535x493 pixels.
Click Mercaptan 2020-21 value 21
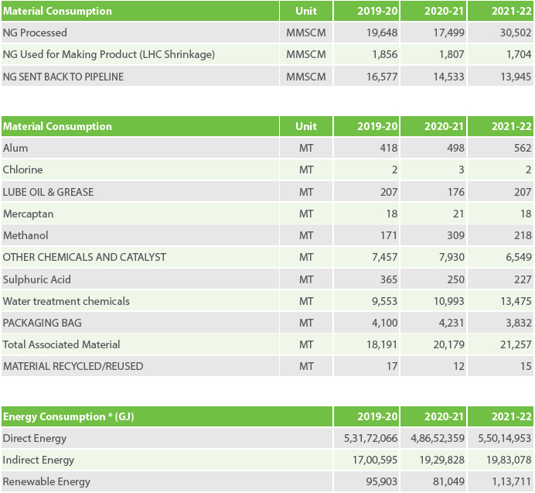(458, 214)
